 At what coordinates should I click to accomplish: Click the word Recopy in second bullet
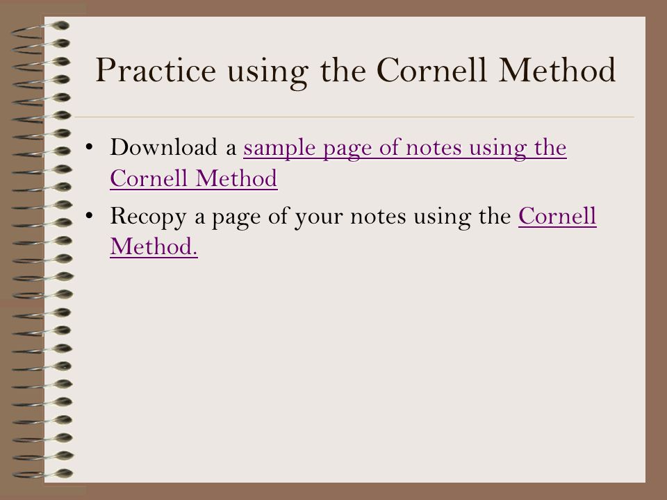(x=149, y=217)
